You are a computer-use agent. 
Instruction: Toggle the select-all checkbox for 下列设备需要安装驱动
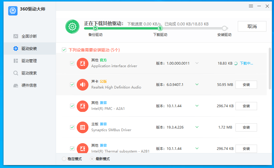click(64, 50)
